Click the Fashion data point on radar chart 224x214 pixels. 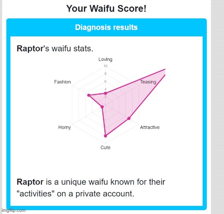click(x=89, y=95)
